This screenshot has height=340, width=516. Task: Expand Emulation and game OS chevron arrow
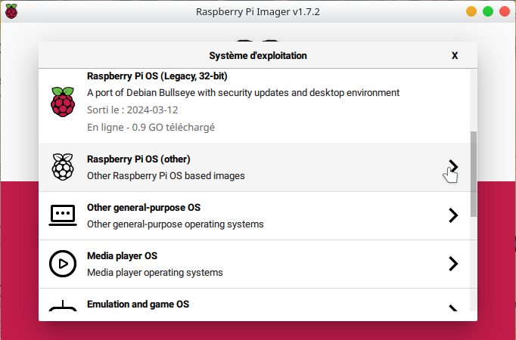coord(453,308)
